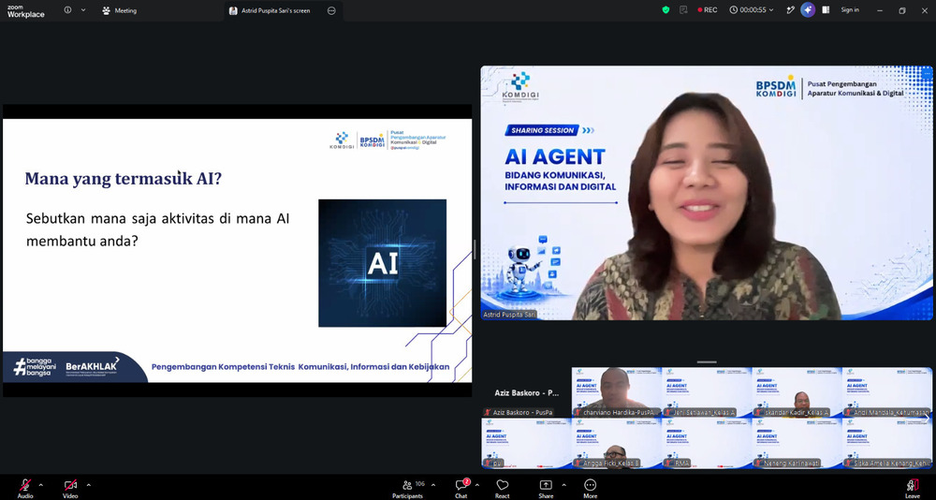Image resolution: width=936 pixels, height=500 pixels.
Task: Select charviano Hardika's video tile
Action: click(x=616, y=392)
